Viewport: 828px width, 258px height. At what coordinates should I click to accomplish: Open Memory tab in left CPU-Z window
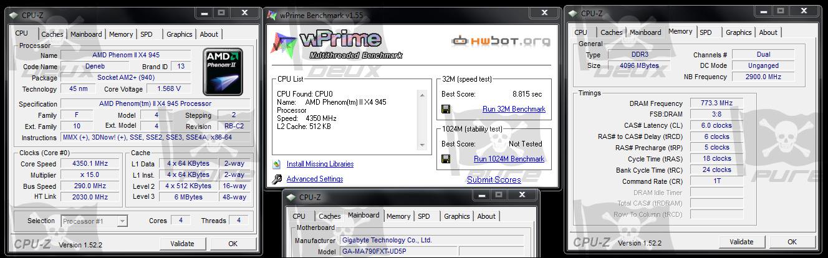click(121, 35)
